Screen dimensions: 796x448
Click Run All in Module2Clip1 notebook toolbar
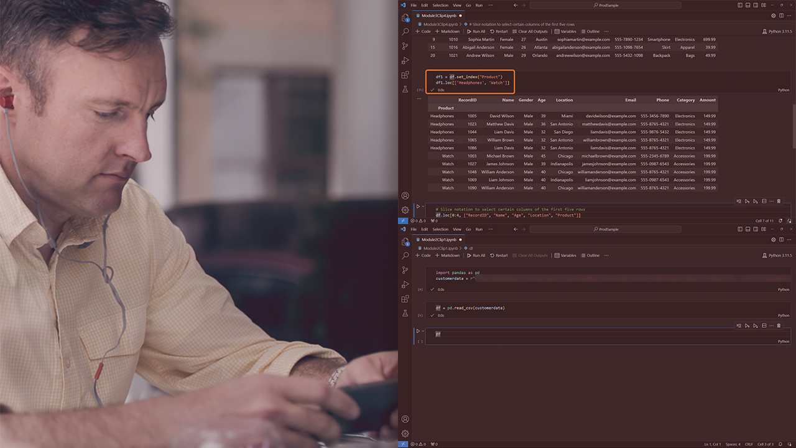(476, 255)
